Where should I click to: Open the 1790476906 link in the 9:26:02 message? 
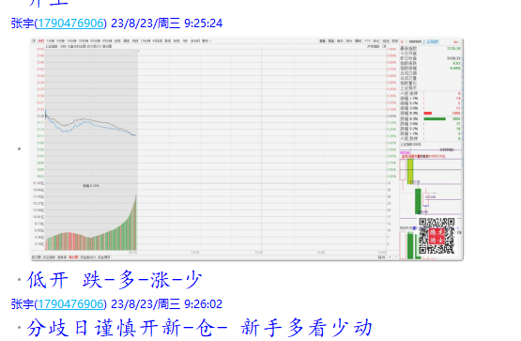click(x=70, y=304)
